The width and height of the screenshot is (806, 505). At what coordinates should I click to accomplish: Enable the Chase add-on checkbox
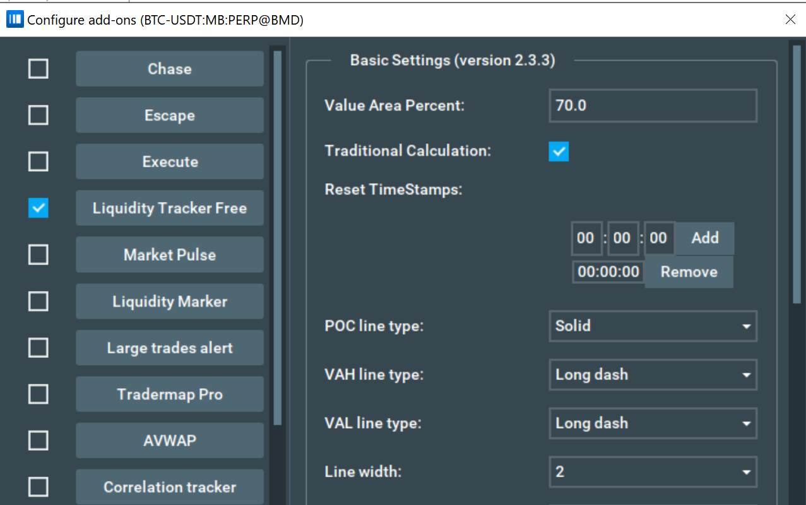[39, 69]
